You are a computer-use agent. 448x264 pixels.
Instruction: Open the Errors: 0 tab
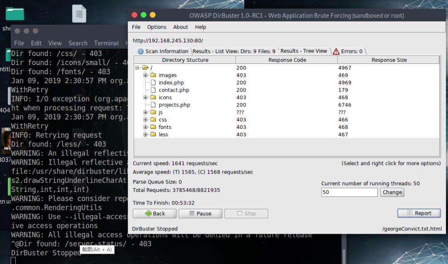click(x=348, y=51)
